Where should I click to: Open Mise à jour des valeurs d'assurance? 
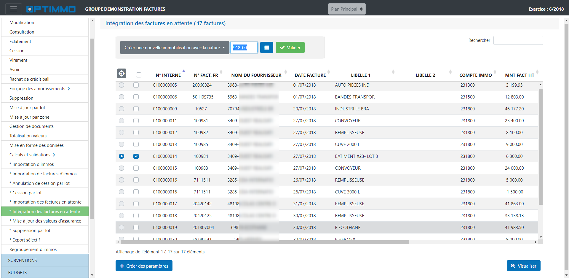tap(45, 221)
